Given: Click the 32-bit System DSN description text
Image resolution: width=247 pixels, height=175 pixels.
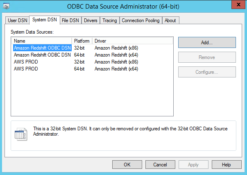Looking at the screenshot, I should tap(130, 131).
